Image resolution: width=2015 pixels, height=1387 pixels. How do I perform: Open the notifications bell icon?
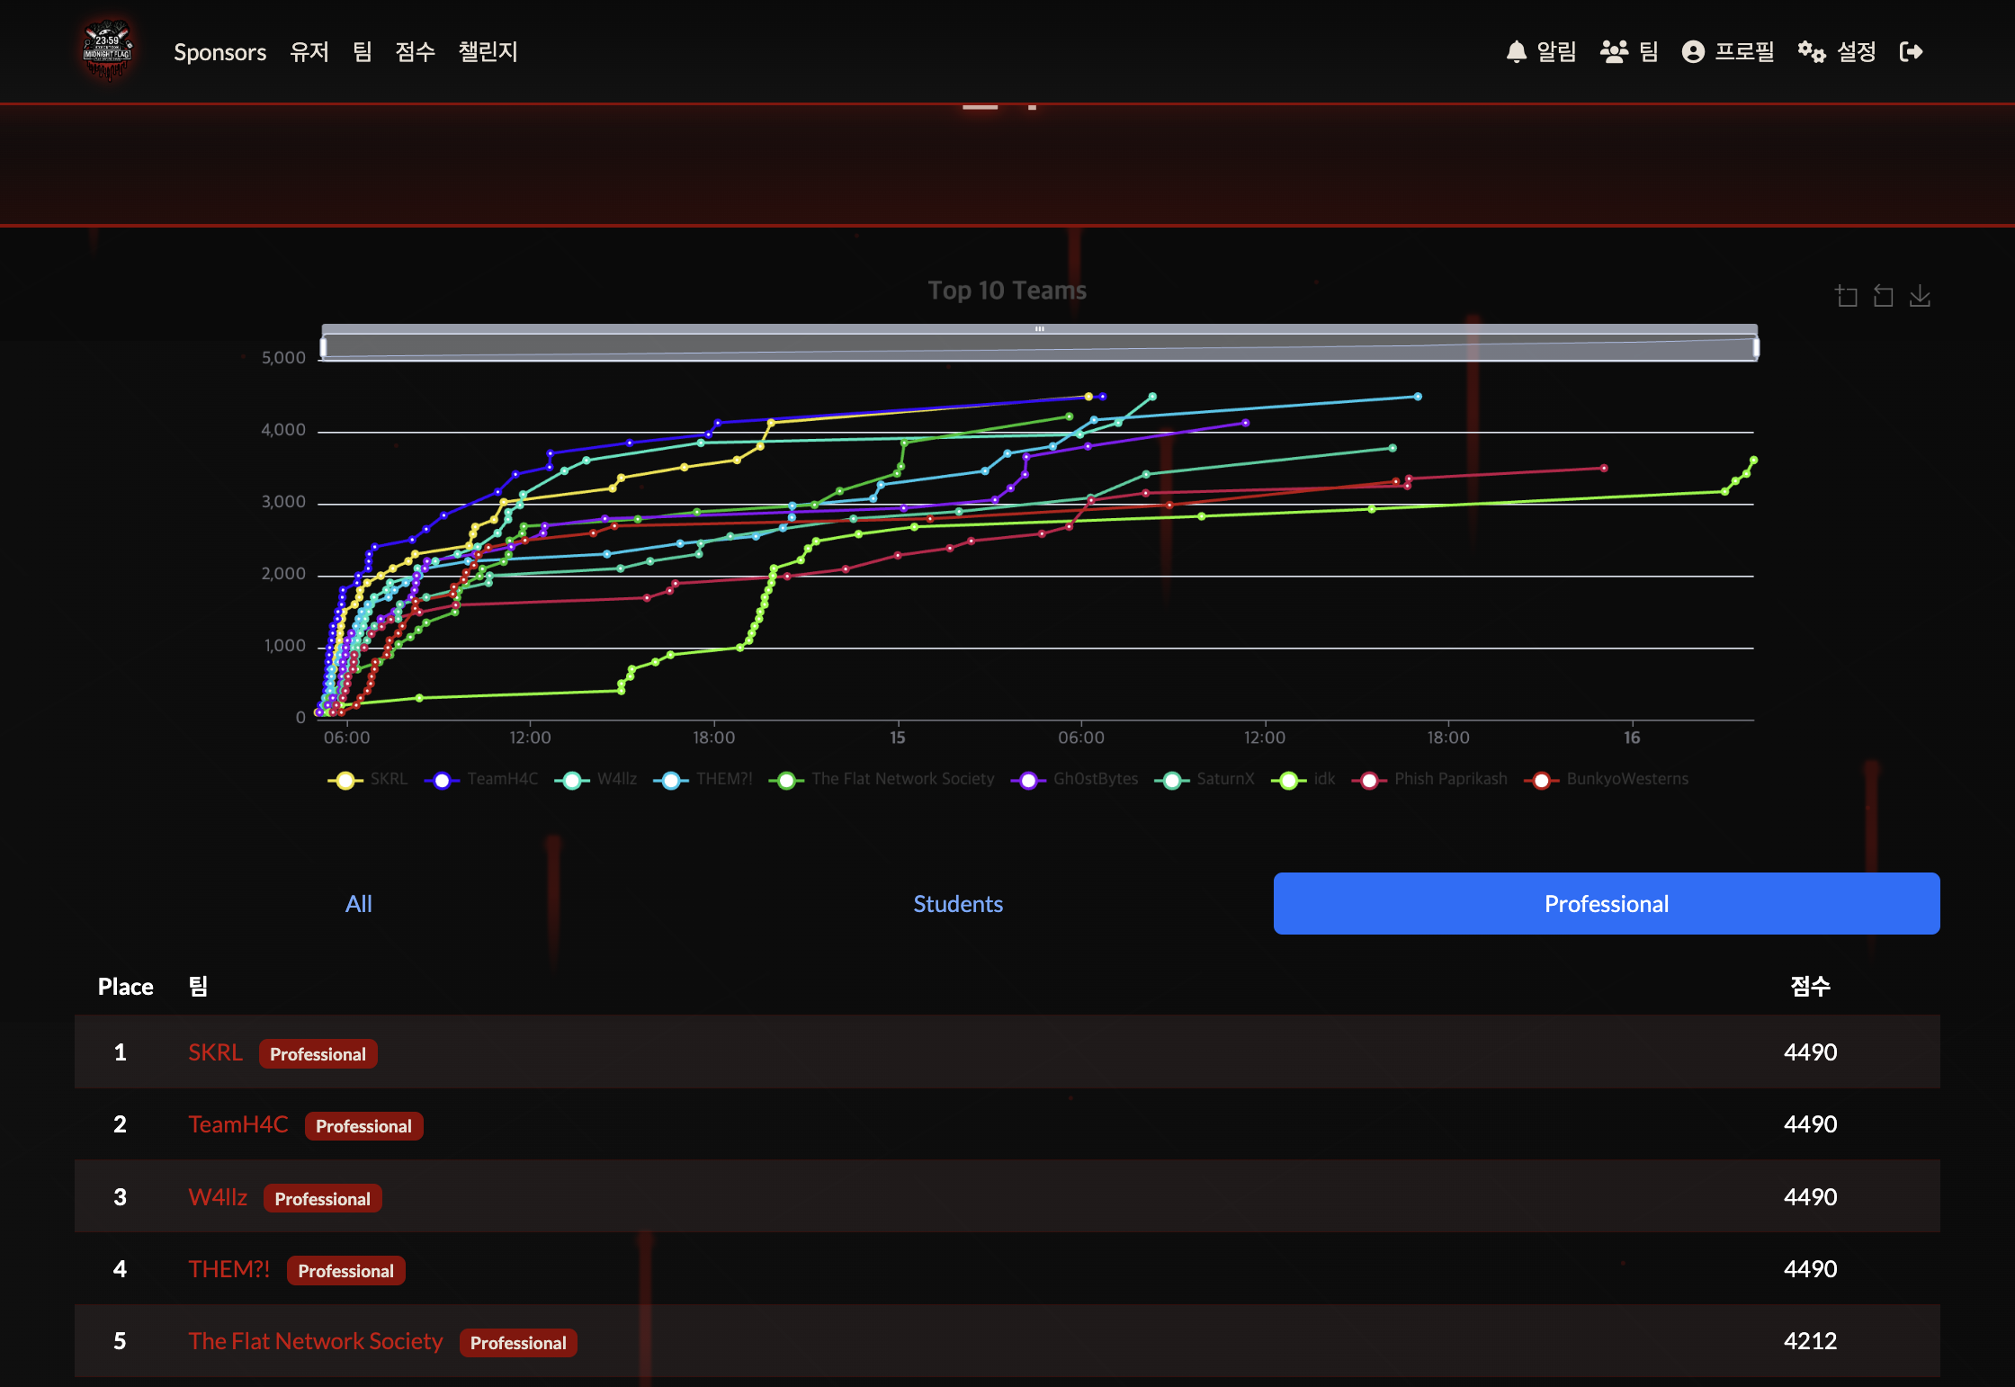click(x=1517, y=51)
